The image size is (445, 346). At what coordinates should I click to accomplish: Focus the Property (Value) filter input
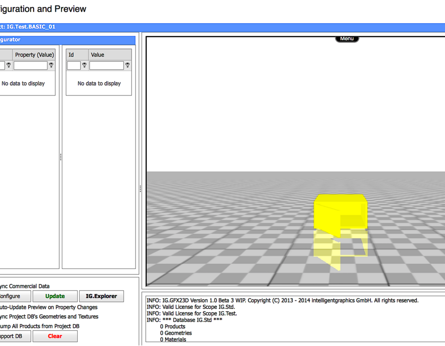(30, 66)
